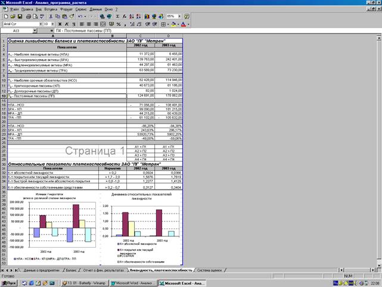Open the zoom percentage dropdown
This screenshot has height=287, width=382.
coord(179,17)
